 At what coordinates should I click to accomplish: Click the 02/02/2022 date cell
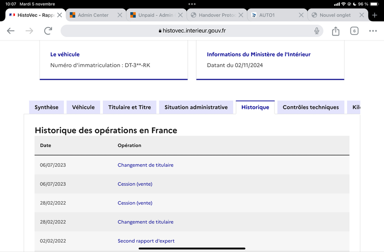pyautogui.click(x=53, y=241)
